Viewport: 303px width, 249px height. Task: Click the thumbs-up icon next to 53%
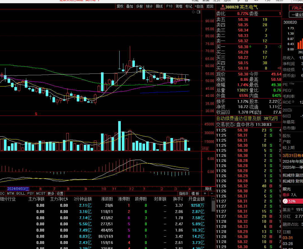click(285, 201)
